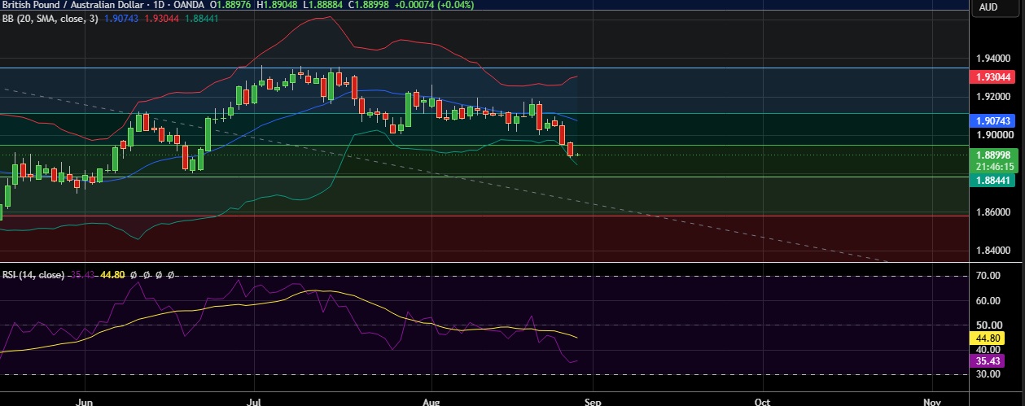
Task: Open settings for BB (20, SMA, close, 3) indicator
Action: (x=50, y=18)
